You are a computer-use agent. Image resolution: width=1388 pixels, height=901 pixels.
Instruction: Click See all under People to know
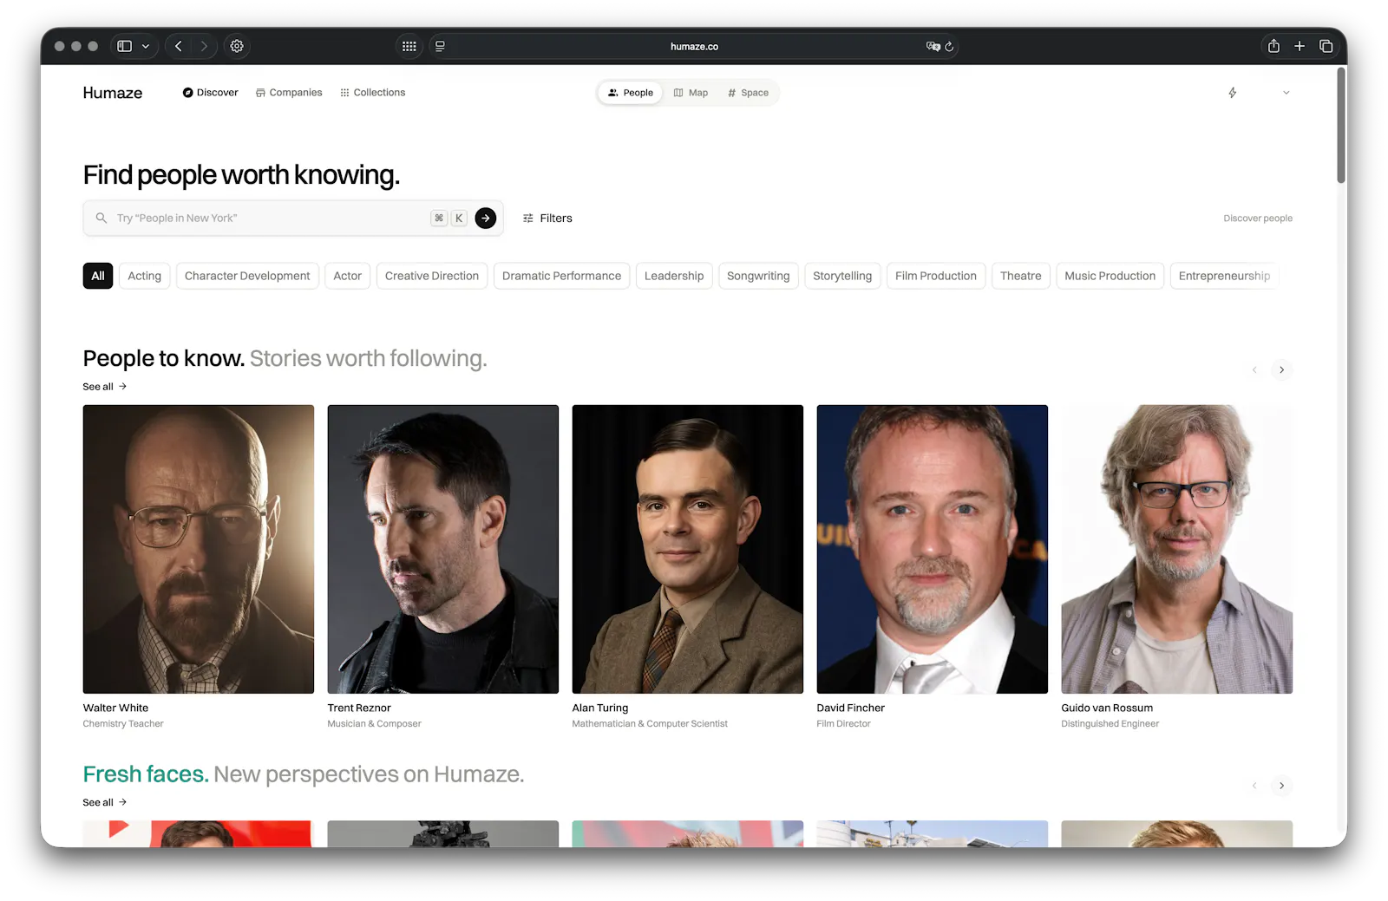[x=105, y=387]
